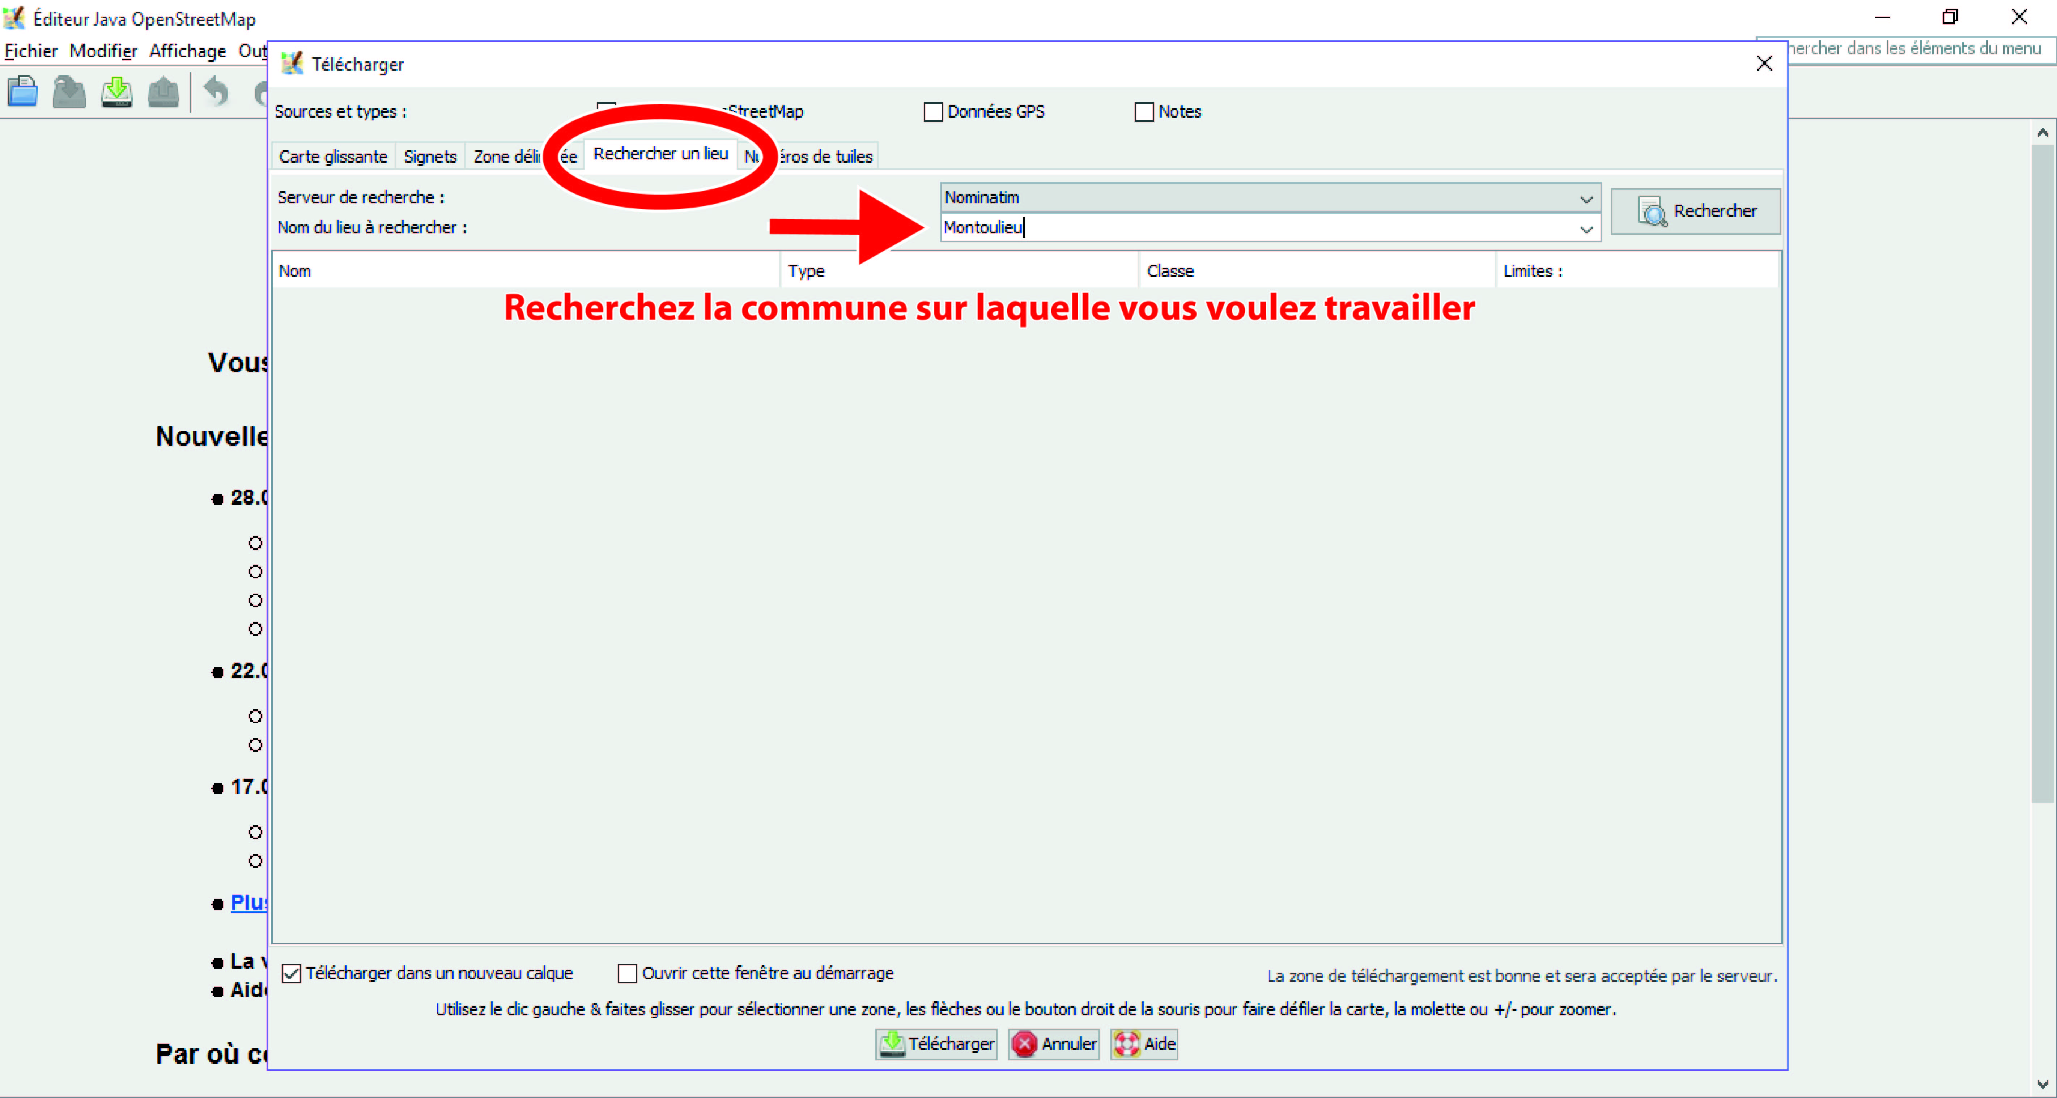The height and width of the screenshot is (1098, 2057).
Task: Click the green Download data icon in the toolbar
Action: point(116,92)
